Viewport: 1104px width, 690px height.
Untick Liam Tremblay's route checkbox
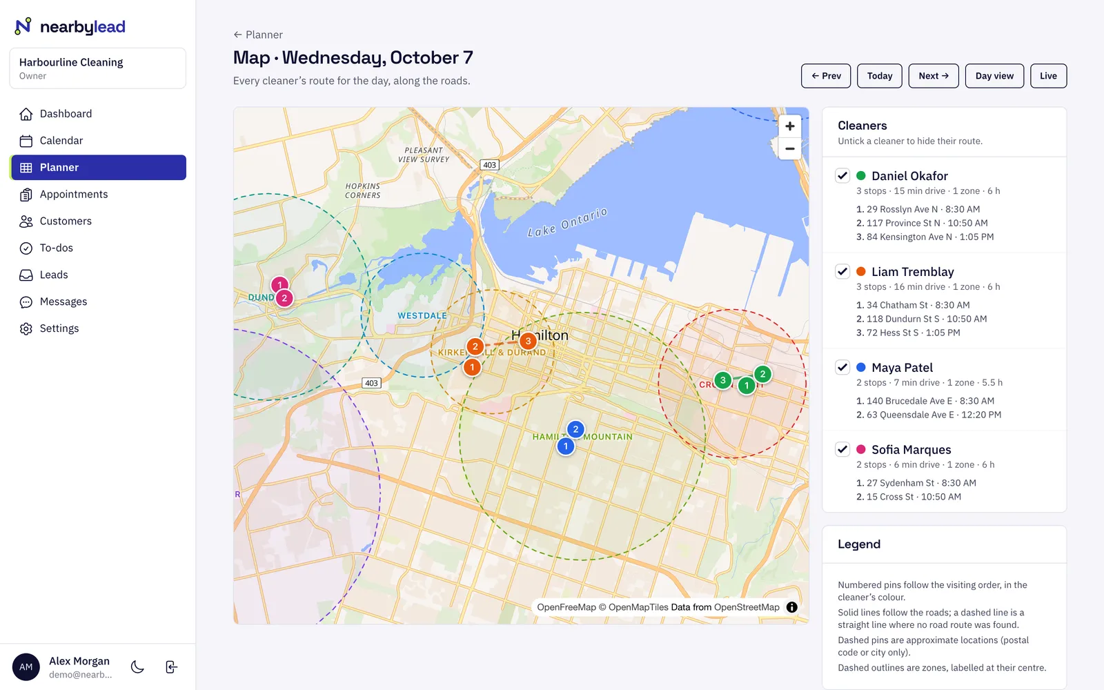(842, 271)
